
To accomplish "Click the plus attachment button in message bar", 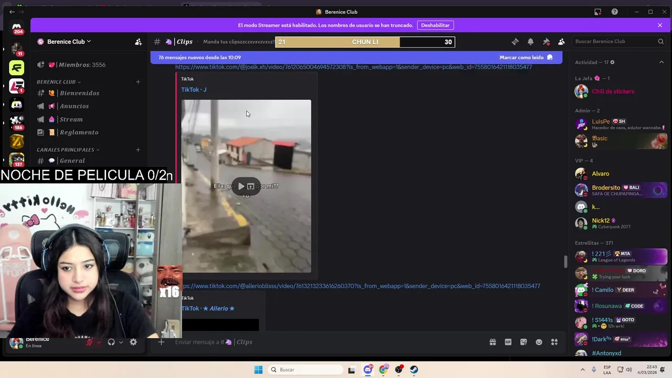I will pos(161,342).
